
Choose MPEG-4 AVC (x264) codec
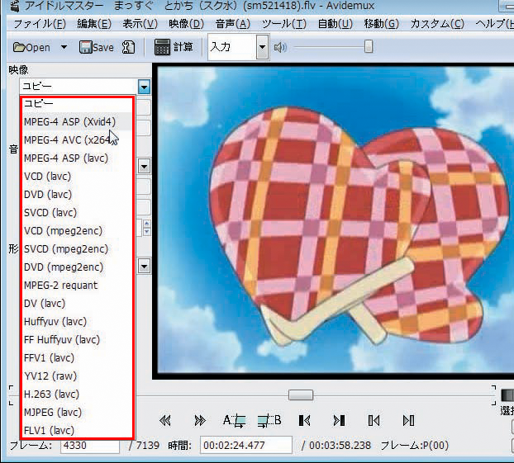tap(77, 139)
